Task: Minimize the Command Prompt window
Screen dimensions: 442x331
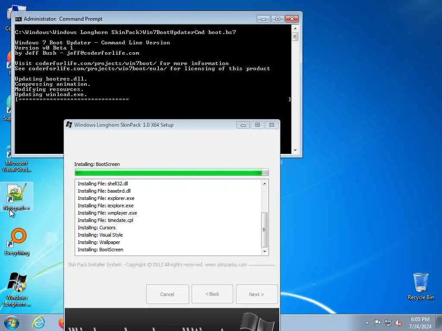Action: 264,19
